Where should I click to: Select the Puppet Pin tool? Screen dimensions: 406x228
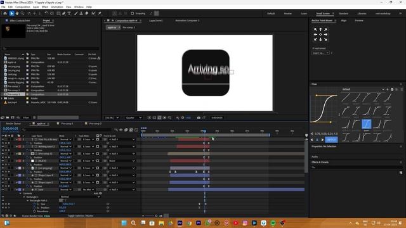click(100, 13)
